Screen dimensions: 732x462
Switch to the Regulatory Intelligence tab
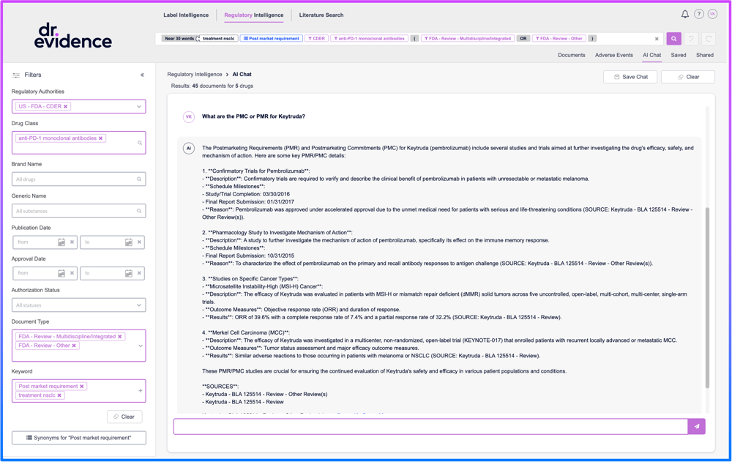[x=253, y=15]
